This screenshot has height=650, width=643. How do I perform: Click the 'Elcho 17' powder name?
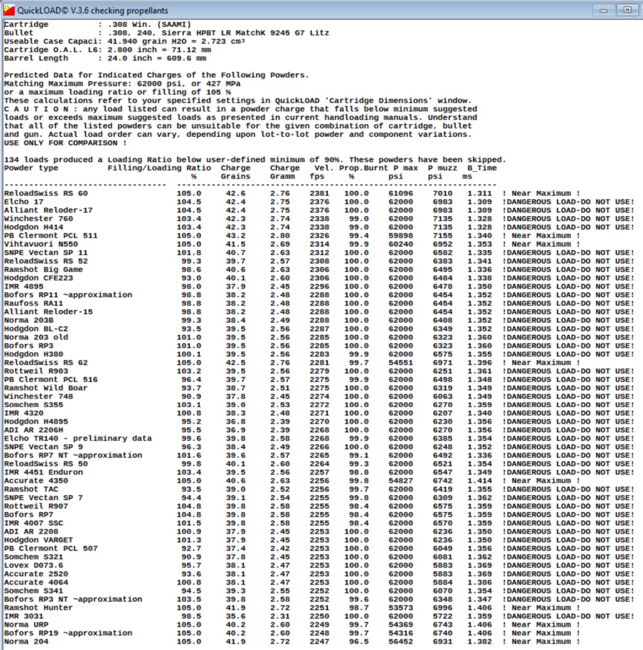tap(24, 202)
